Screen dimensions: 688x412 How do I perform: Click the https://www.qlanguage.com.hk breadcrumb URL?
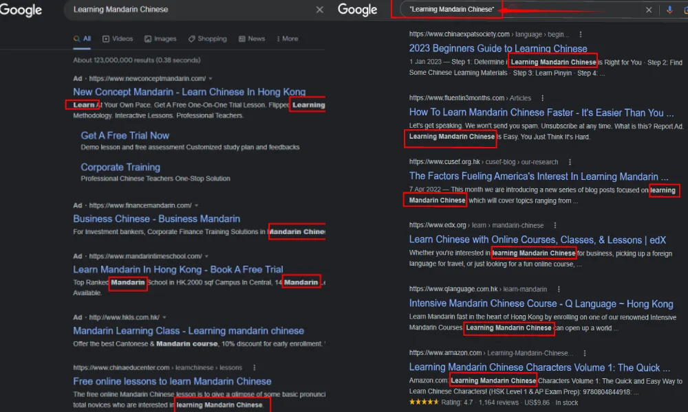(453, 289)
